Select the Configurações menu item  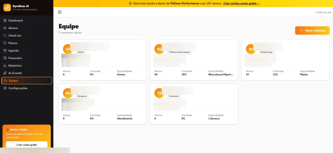pos(27,88)
